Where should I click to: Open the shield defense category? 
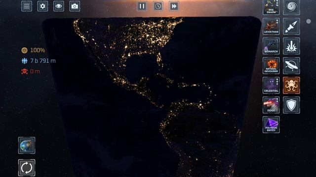[291, 105]
